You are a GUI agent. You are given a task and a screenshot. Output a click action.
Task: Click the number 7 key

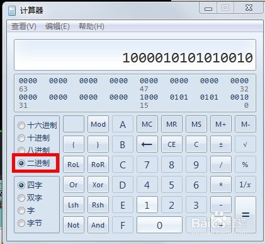[147, 165]
